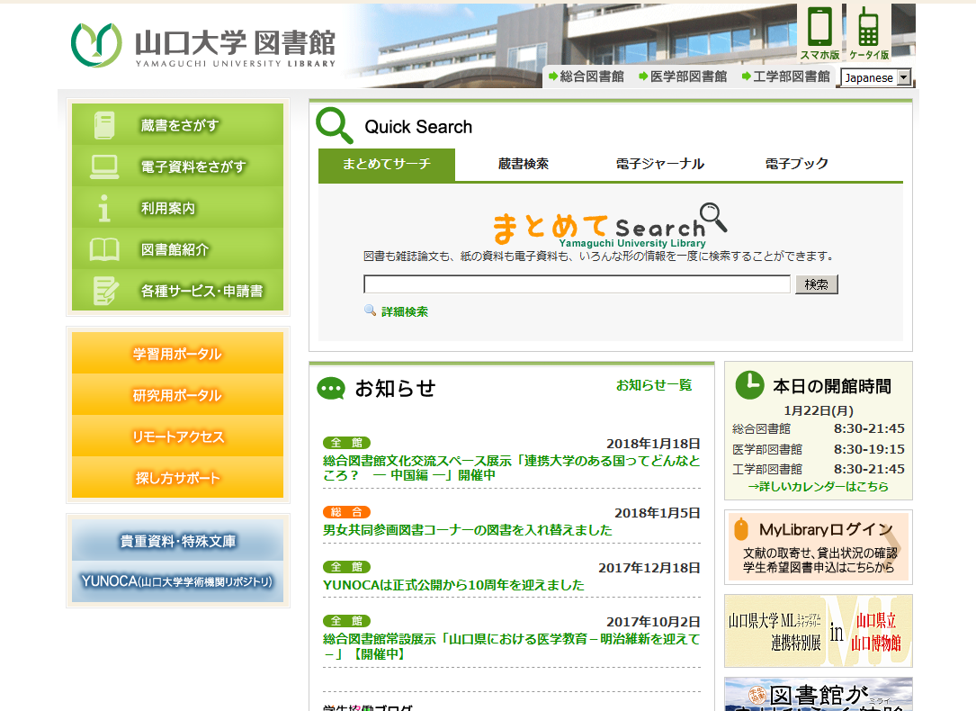This screenshot has height=711, width=976.
Task: Switch to the 電子ジャーナル tab
Action: (660, 165)
